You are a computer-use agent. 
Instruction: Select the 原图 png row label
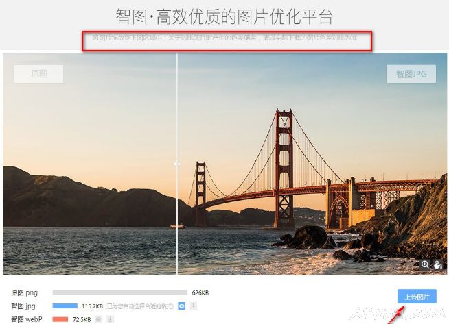24,293
